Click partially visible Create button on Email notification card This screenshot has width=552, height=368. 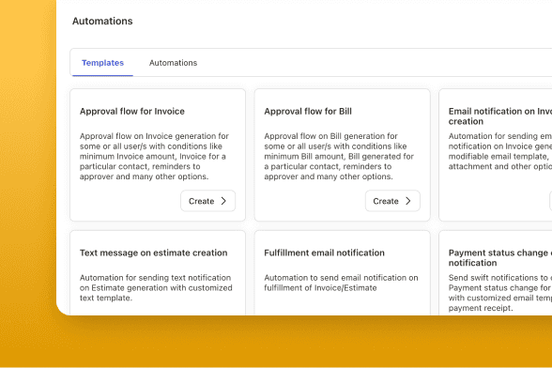(550, 201)
